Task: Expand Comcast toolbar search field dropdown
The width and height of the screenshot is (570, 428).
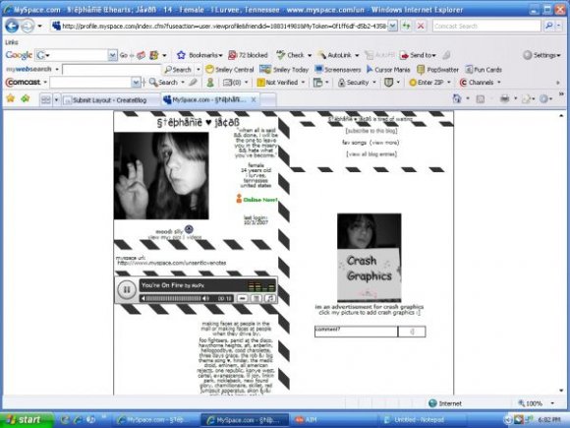Action: click(136, 83)
